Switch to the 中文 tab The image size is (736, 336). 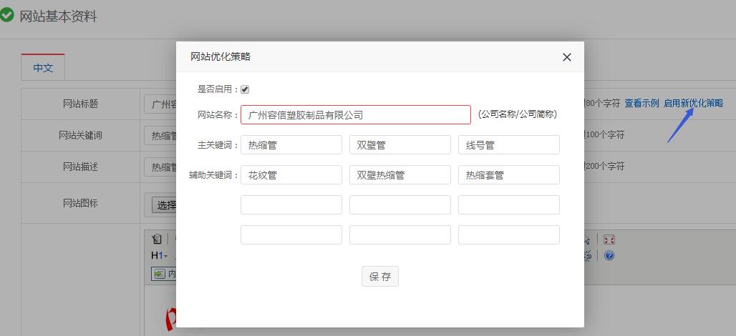(x=43, y=67)
